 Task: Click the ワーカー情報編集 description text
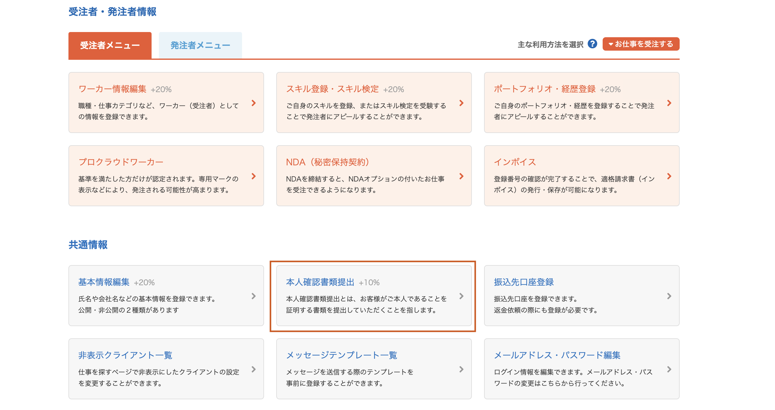pyautogui.click(x=159, y=111)
